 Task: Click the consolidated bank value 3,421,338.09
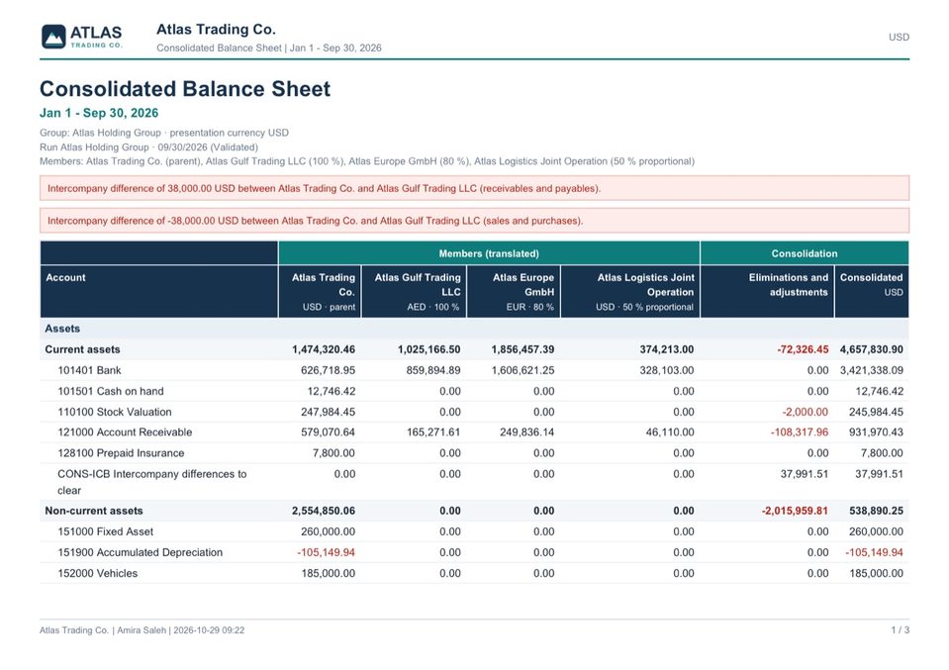tap(872, 370)
